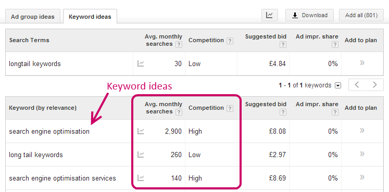The height and width of the screenshot is (192, 389).
Task: Add longtail keywords to plan
Action: coord(362,63)
